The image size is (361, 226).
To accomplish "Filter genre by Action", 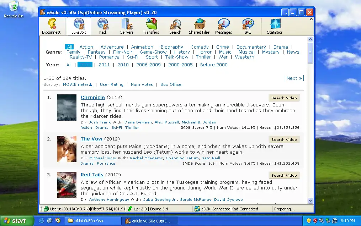I will tap(86, 47).
